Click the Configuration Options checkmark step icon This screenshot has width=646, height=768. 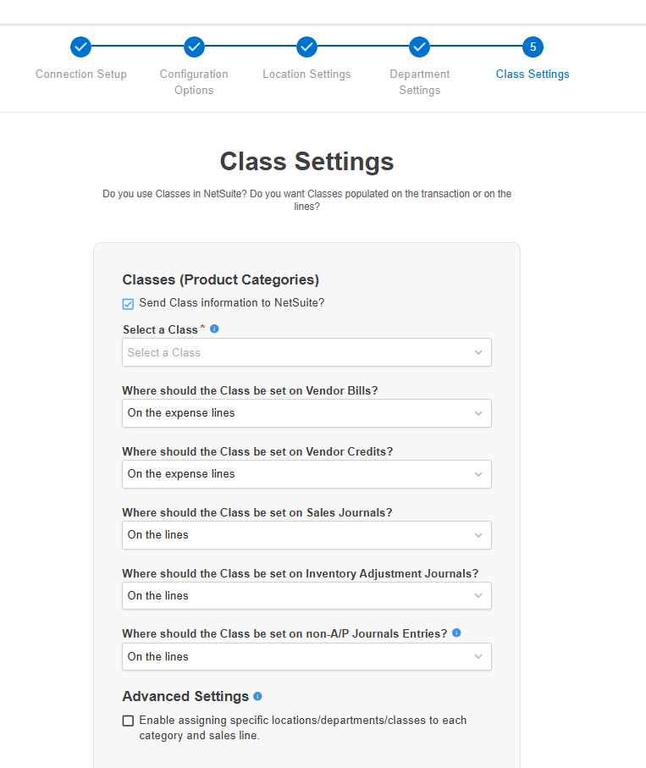tap(194, 47)
